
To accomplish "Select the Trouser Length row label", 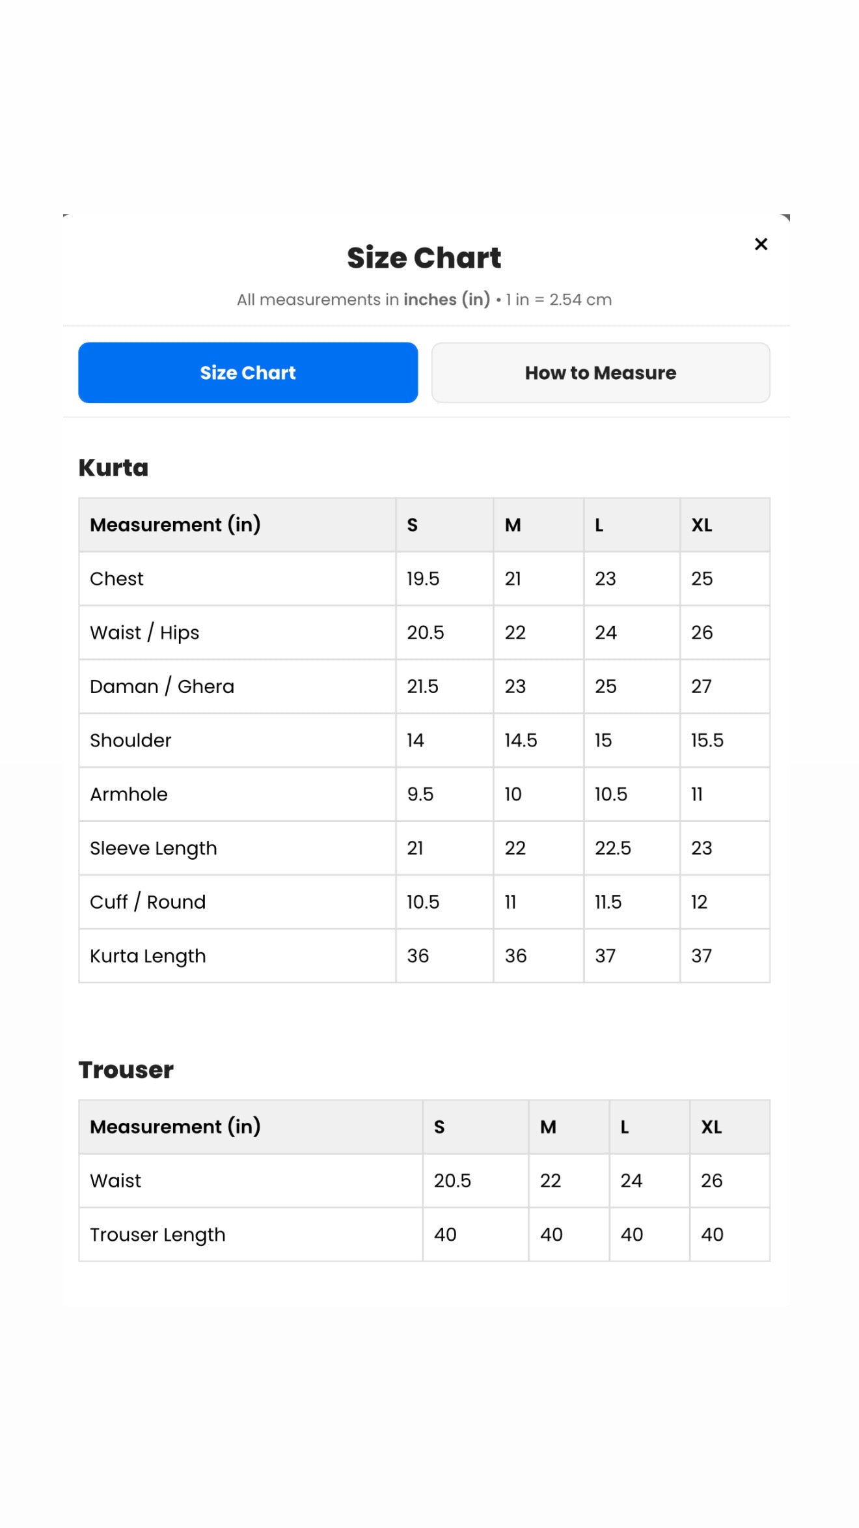I will (157, 1235).
